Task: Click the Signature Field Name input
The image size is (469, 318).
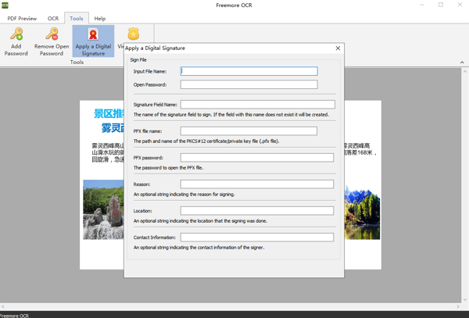Action: pyautogui.click(x=257, y=104)
